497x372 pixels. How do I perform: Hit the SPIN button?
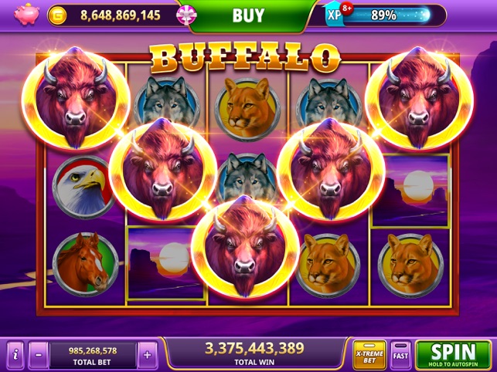pyautogui.click(x=453, y=354)
